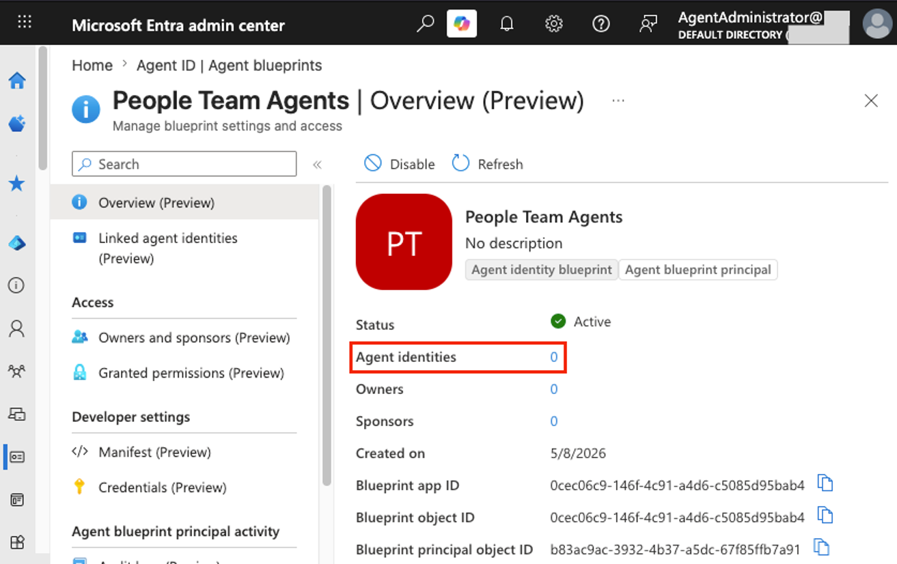Go to Home icon in left rail
This screenshot has height=564, width=897.
coord(17,81)
